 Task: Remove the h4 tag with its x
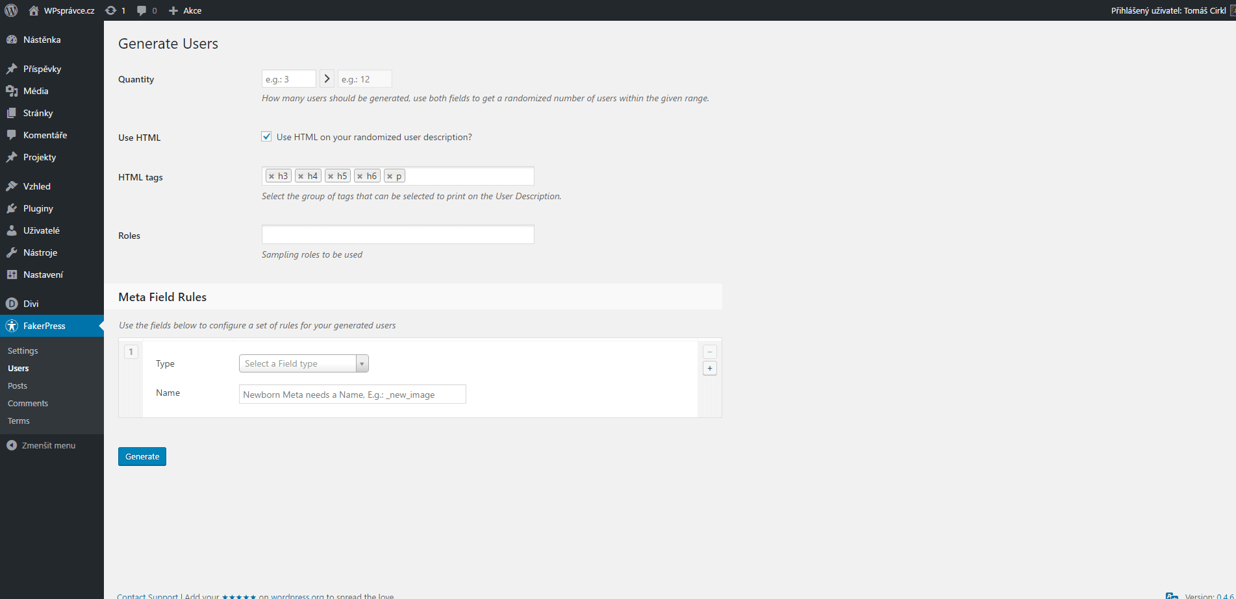pyautogui.click(x=301, y=177)
